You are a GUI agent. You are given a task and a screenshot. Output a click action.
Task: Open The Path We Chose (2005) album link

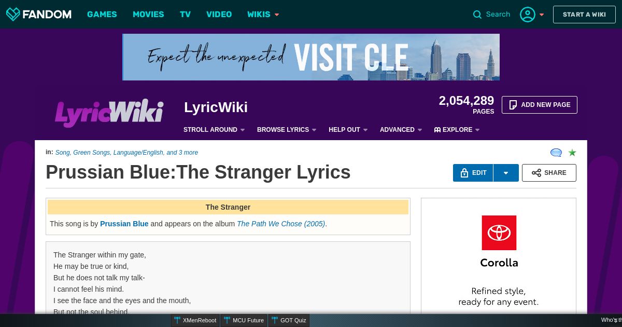pos(281,224)
